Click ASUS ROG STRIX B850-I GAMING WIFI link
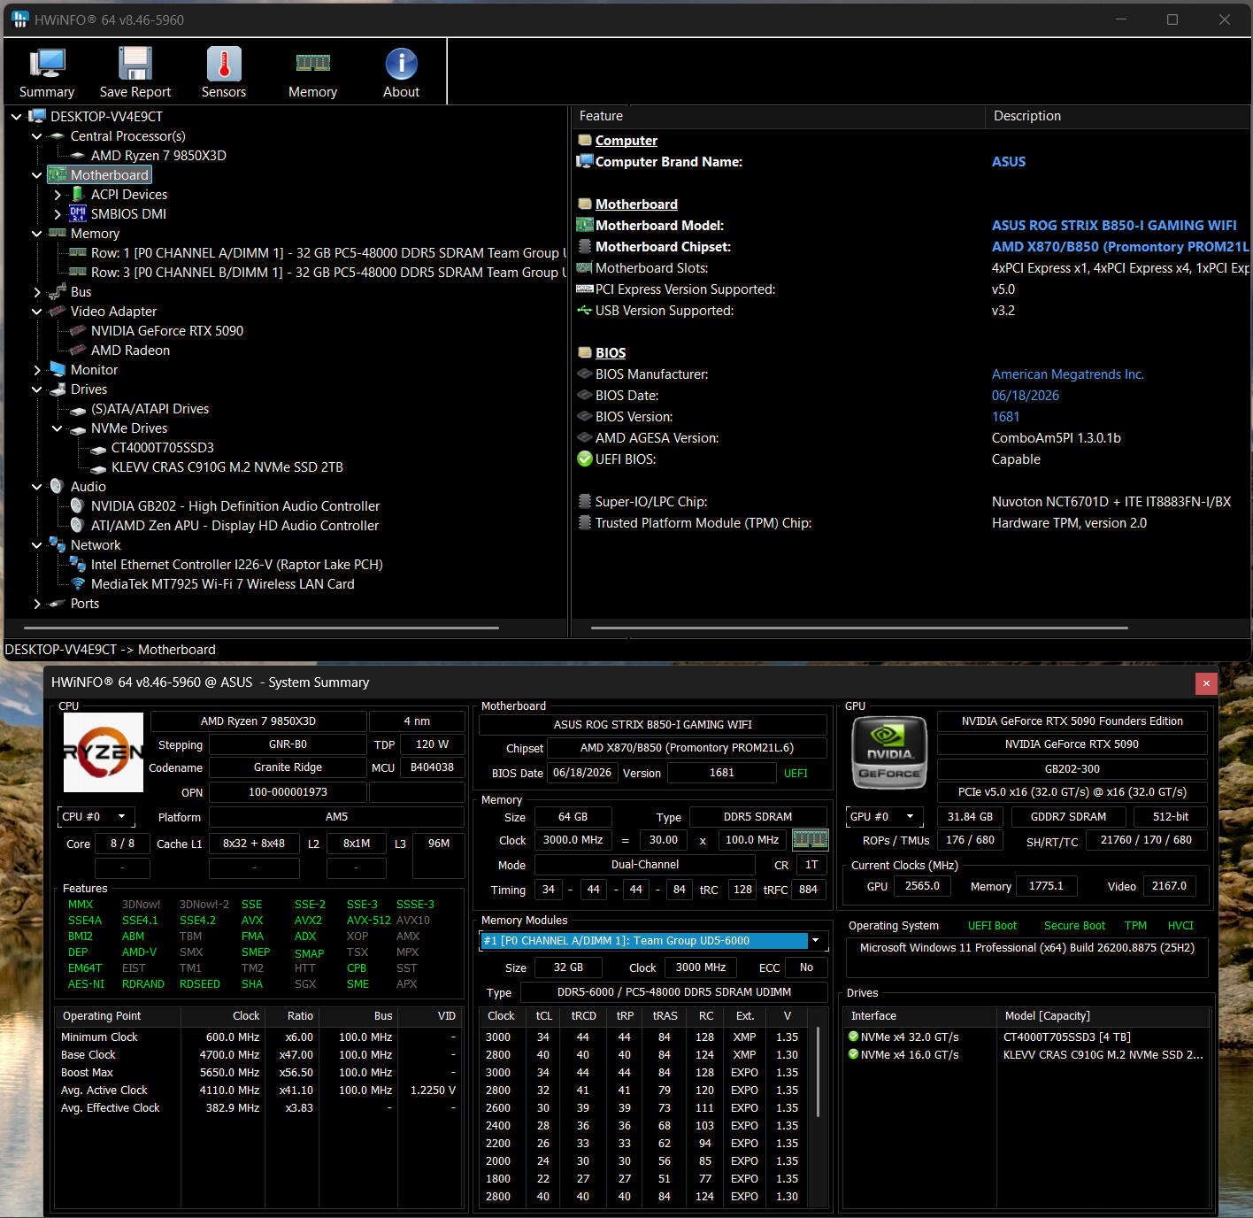The image size is (1253, 1218). click(1114, 225)
